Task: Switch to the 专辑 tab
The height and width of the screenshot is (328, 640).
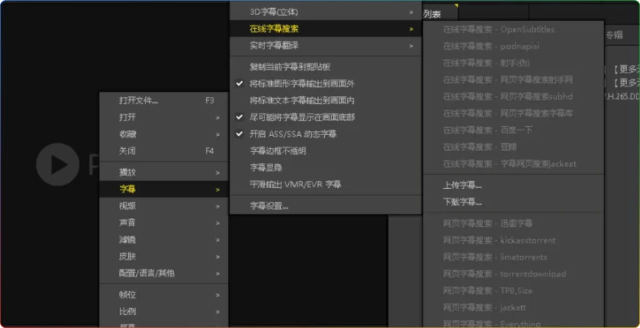Action: 614,36
